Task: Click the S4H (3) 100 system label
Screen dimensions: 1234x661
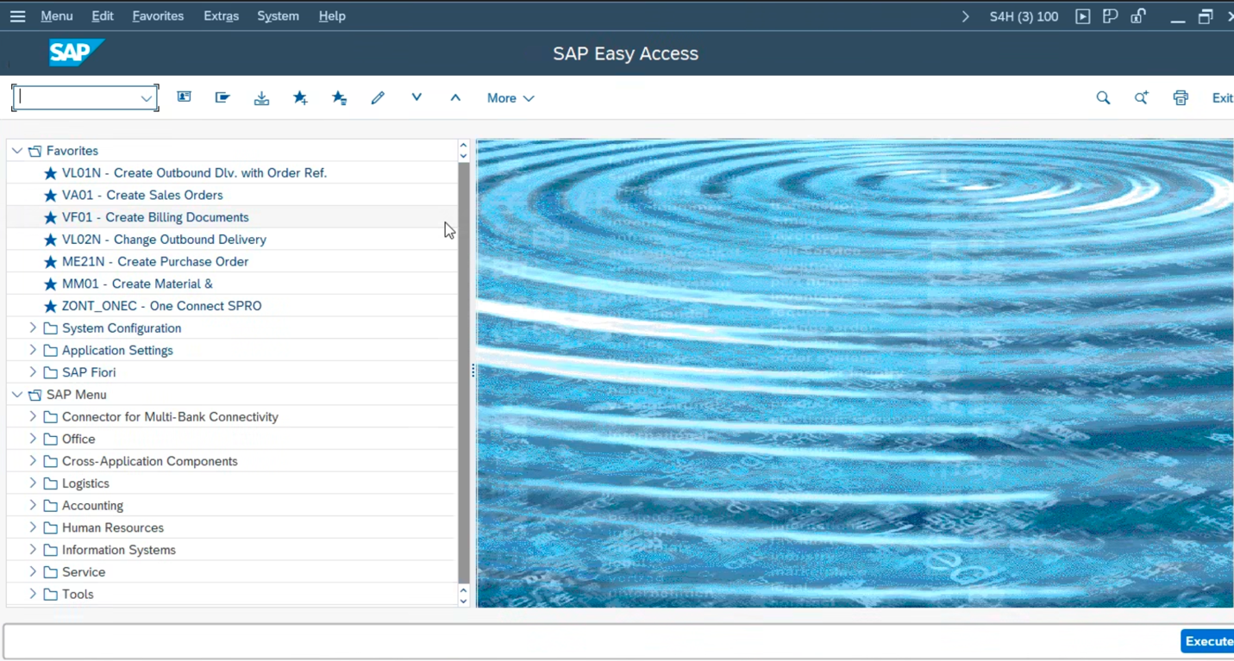Action: [x=1024, y=16]
